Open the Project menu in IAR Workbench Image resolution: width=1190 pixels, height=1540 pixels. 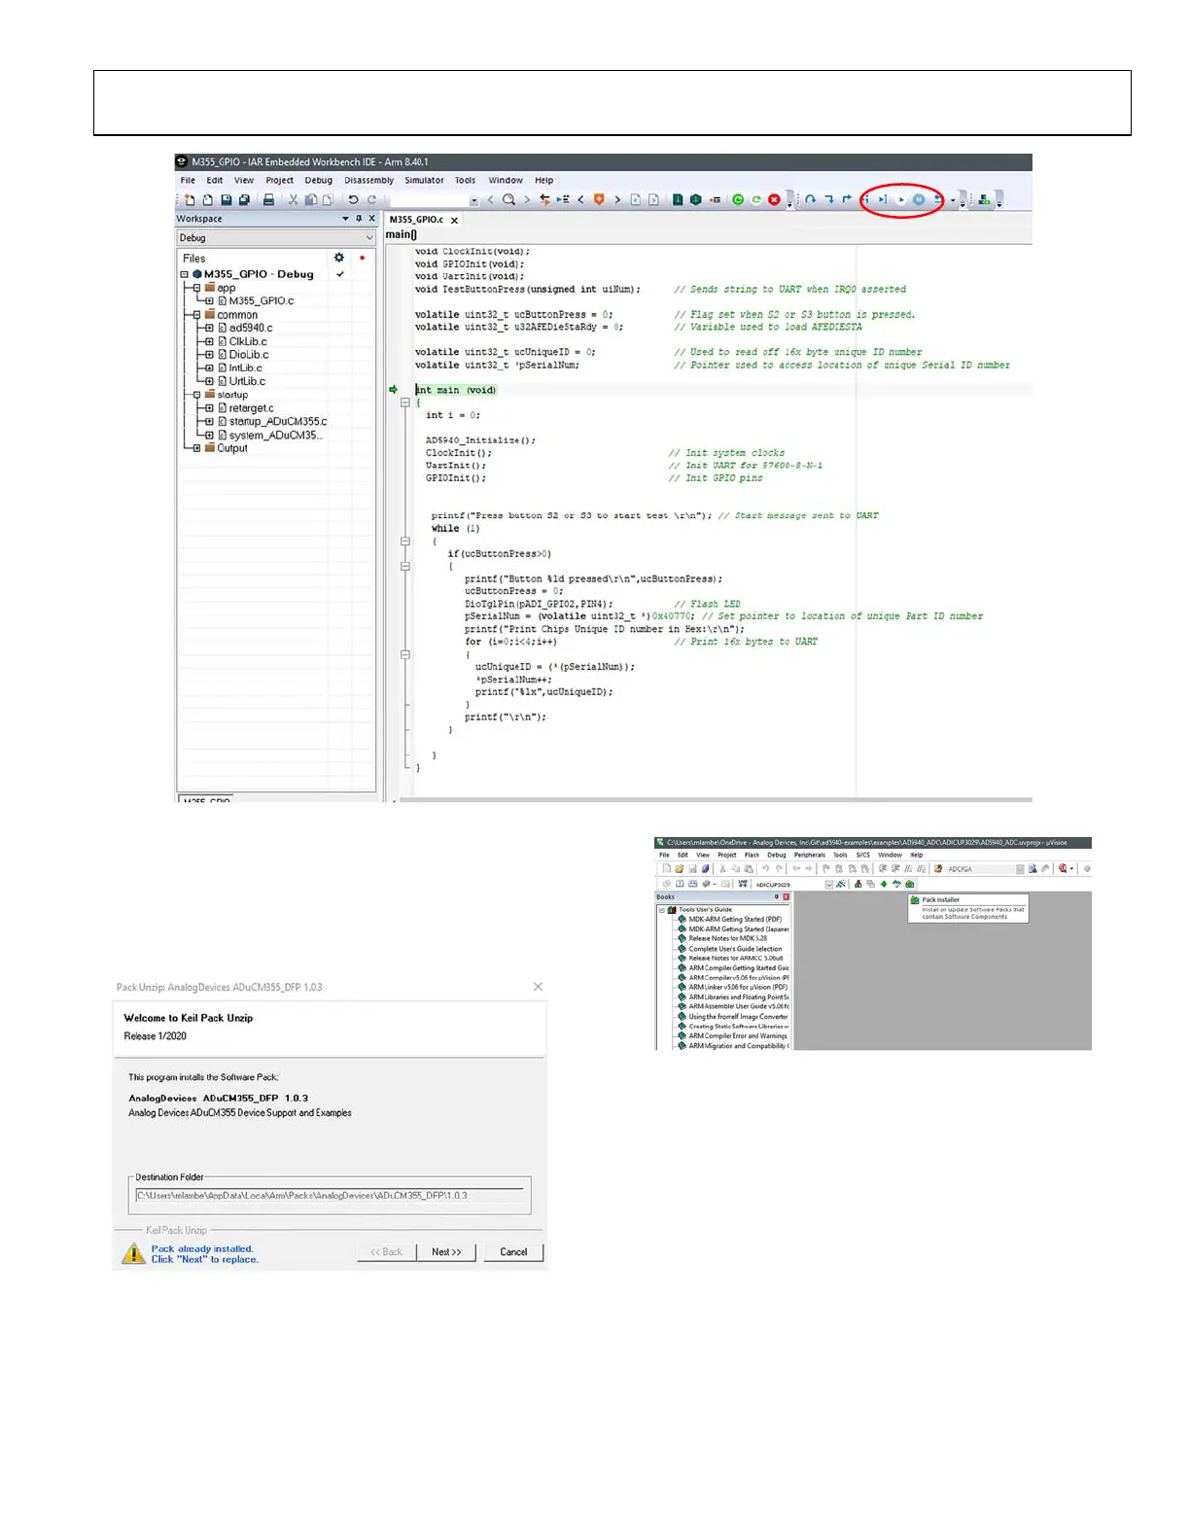[279, 180]
